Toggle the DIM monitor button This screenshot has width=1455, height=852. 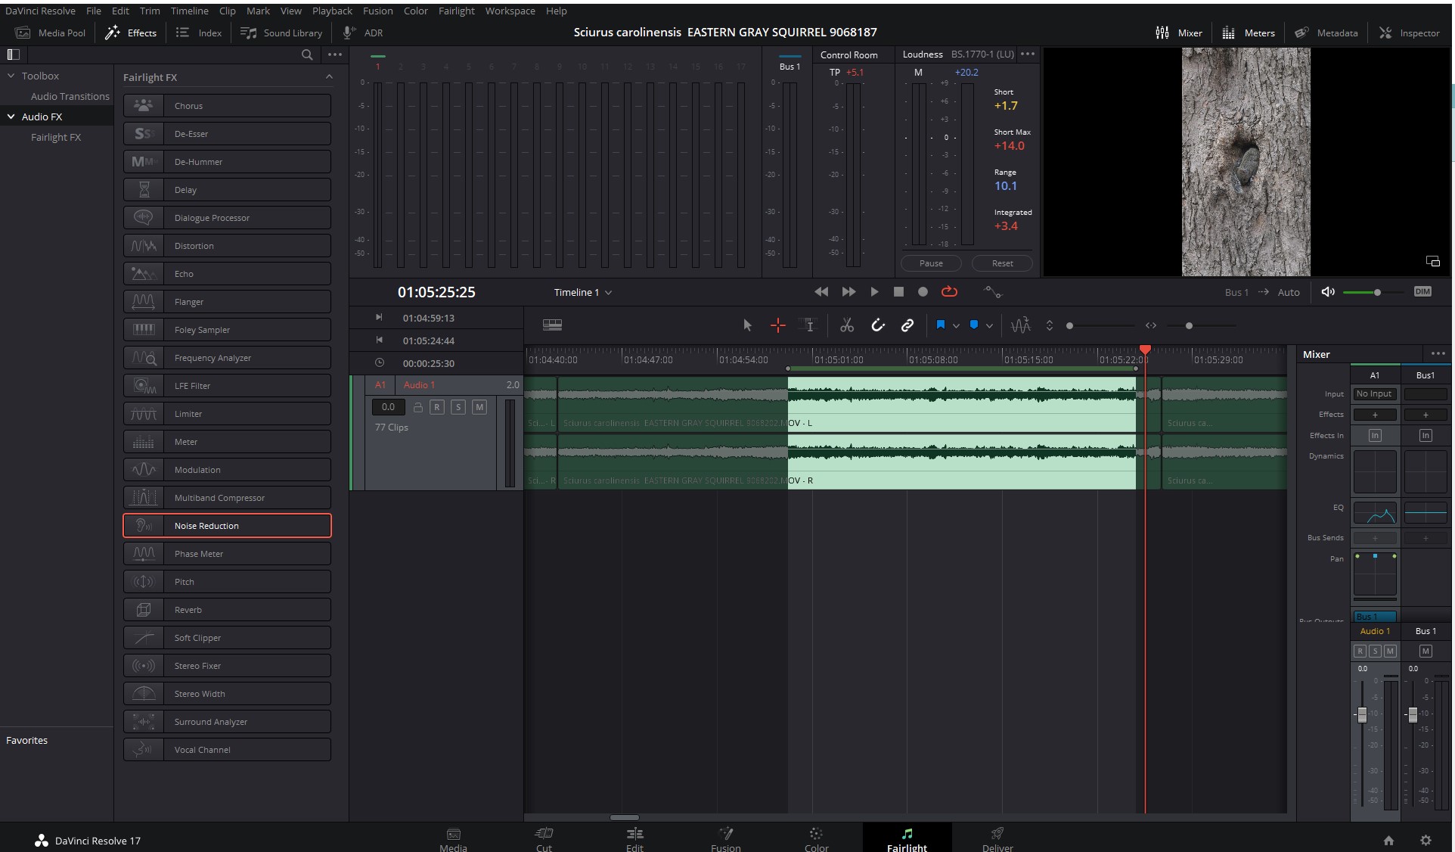click(x=1422, y=292)
